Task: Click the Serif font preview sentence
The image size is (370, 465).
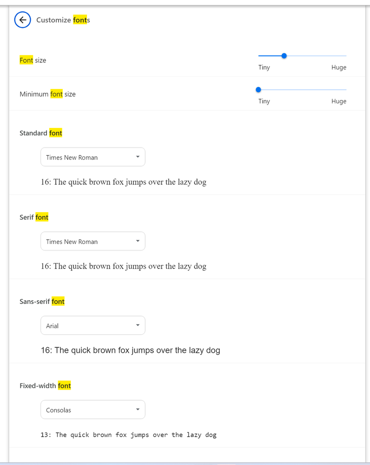Action: 124,266
